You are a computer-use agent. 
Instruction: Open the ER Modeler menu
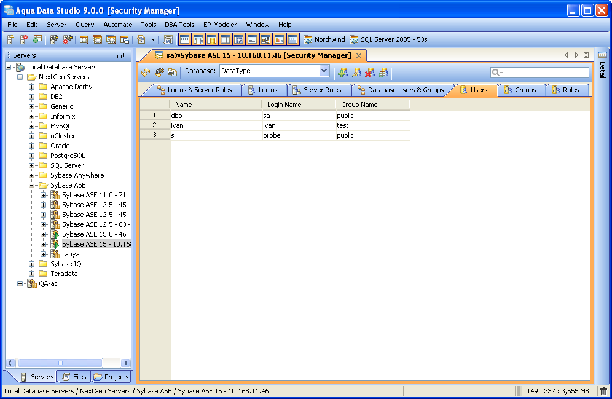pyautogui.click(x=220, y=25)
